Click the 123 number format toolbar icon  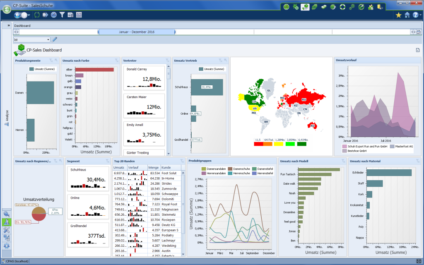coord(79,15)
